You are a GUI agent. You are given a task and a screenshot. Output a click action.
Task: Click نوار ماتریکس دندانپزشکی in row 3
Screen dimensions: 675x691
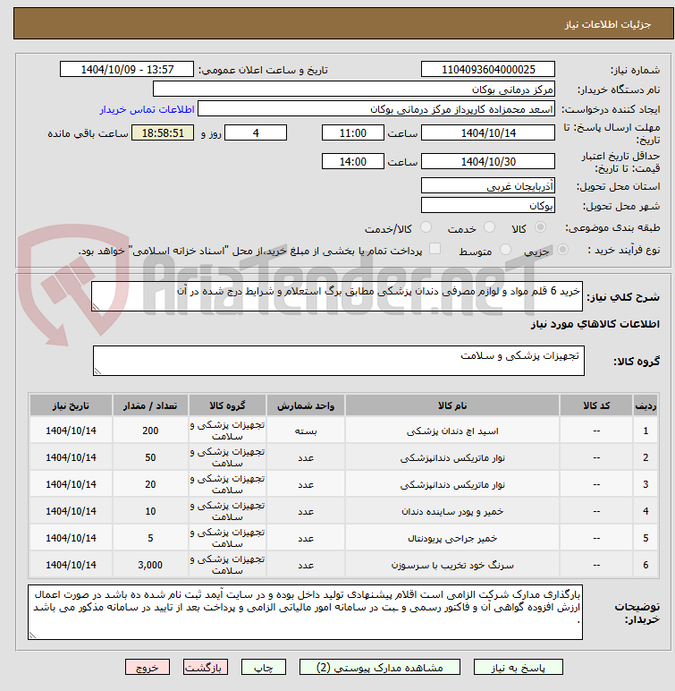click(x=452, y=484)
